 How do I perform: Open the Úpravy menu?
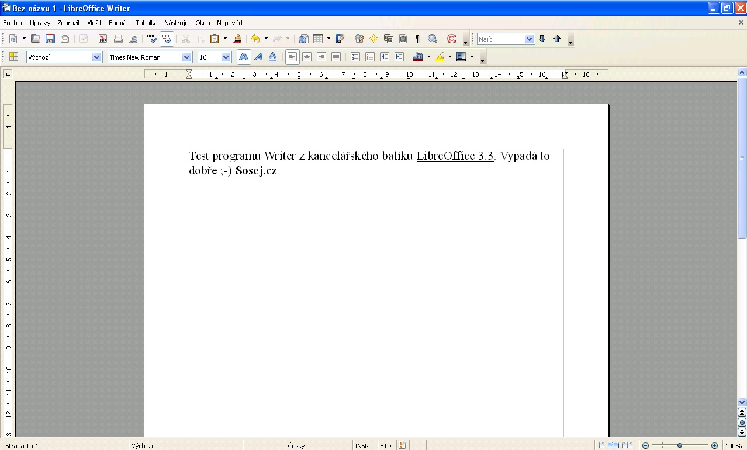point(40,23)
